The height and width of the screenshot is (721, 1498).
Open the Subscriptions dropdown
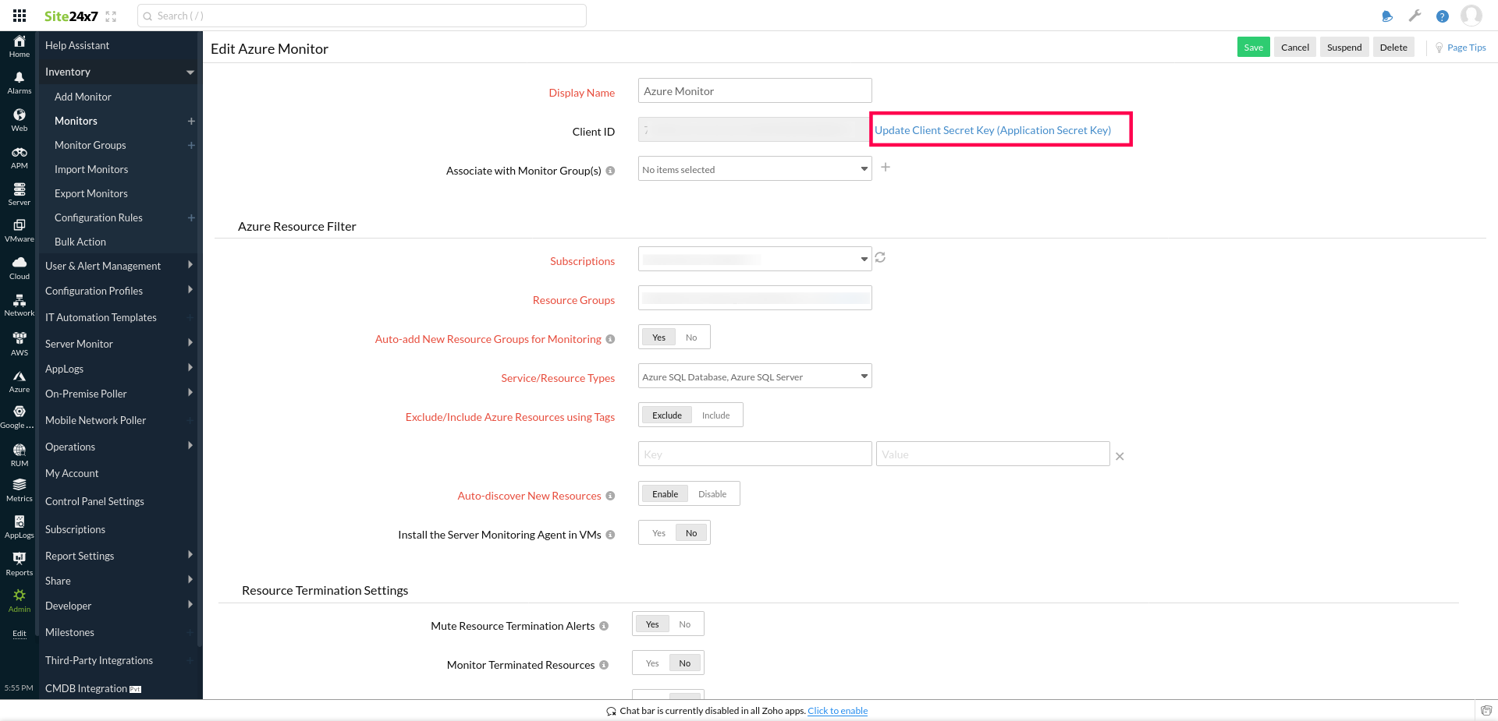pyautogui.click(x=754, y=259)
